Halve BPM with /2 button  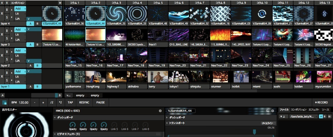[x=52, y=102]
